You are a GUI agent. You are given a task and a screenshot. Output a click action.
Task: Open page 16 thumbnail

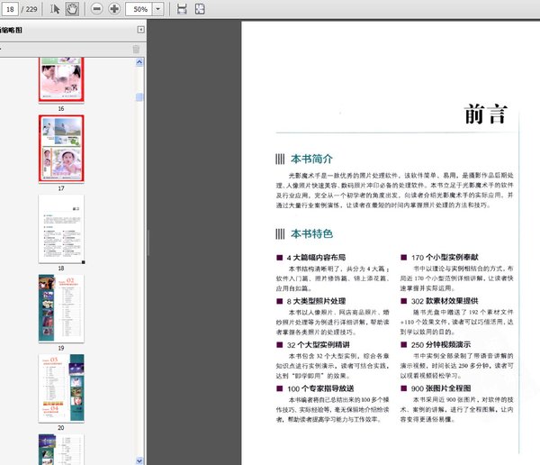(60, 80)
